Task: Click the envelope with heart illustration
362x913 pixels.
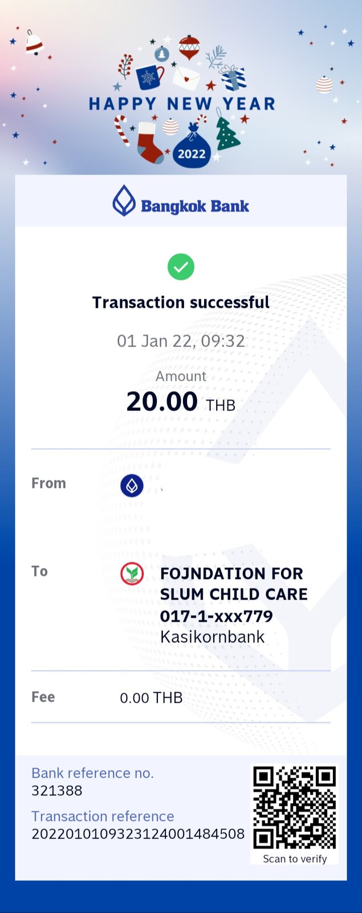Action: click(x=186, y=78)
